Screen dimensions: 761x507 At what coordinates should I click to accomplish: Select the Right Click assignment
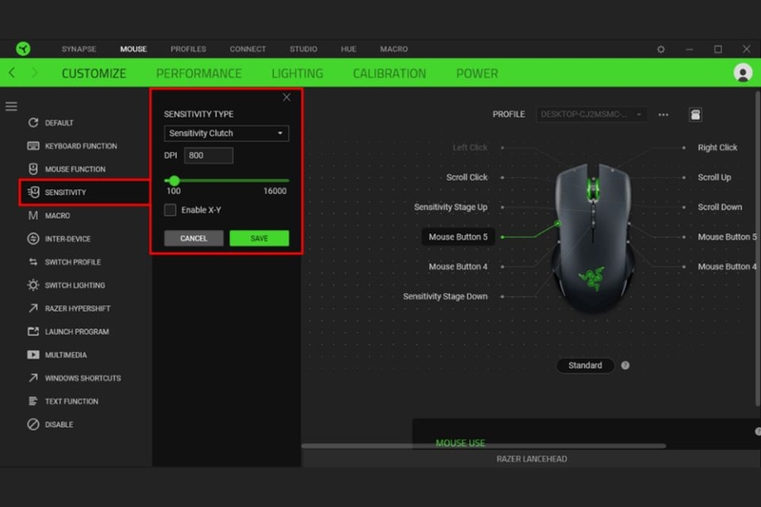tap(717, 147)
